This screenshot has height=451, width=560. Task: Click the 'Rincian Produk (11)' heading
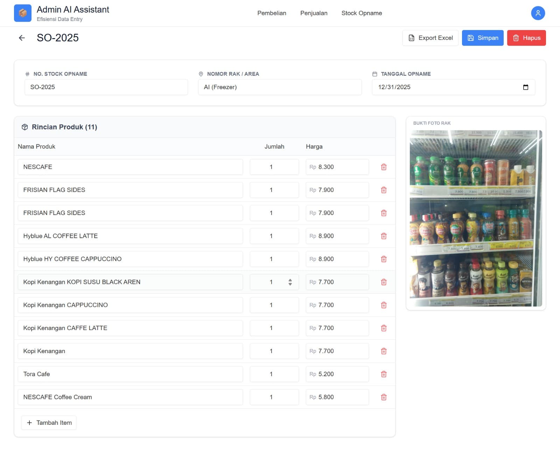tap(64, 127)
